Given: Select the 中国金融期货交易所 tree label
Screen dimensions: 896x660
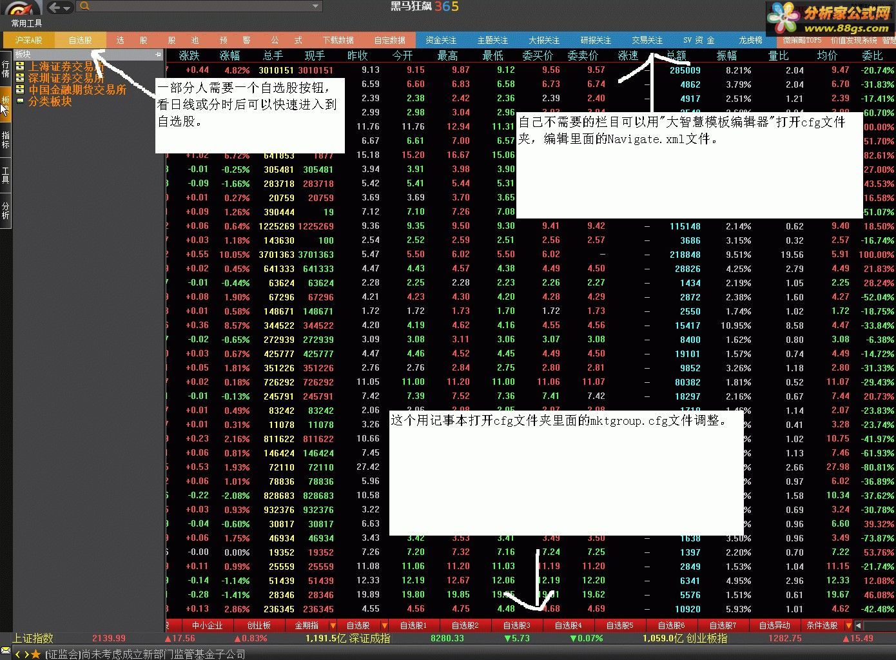Looking at the screenshot, I should pos(77,90).
